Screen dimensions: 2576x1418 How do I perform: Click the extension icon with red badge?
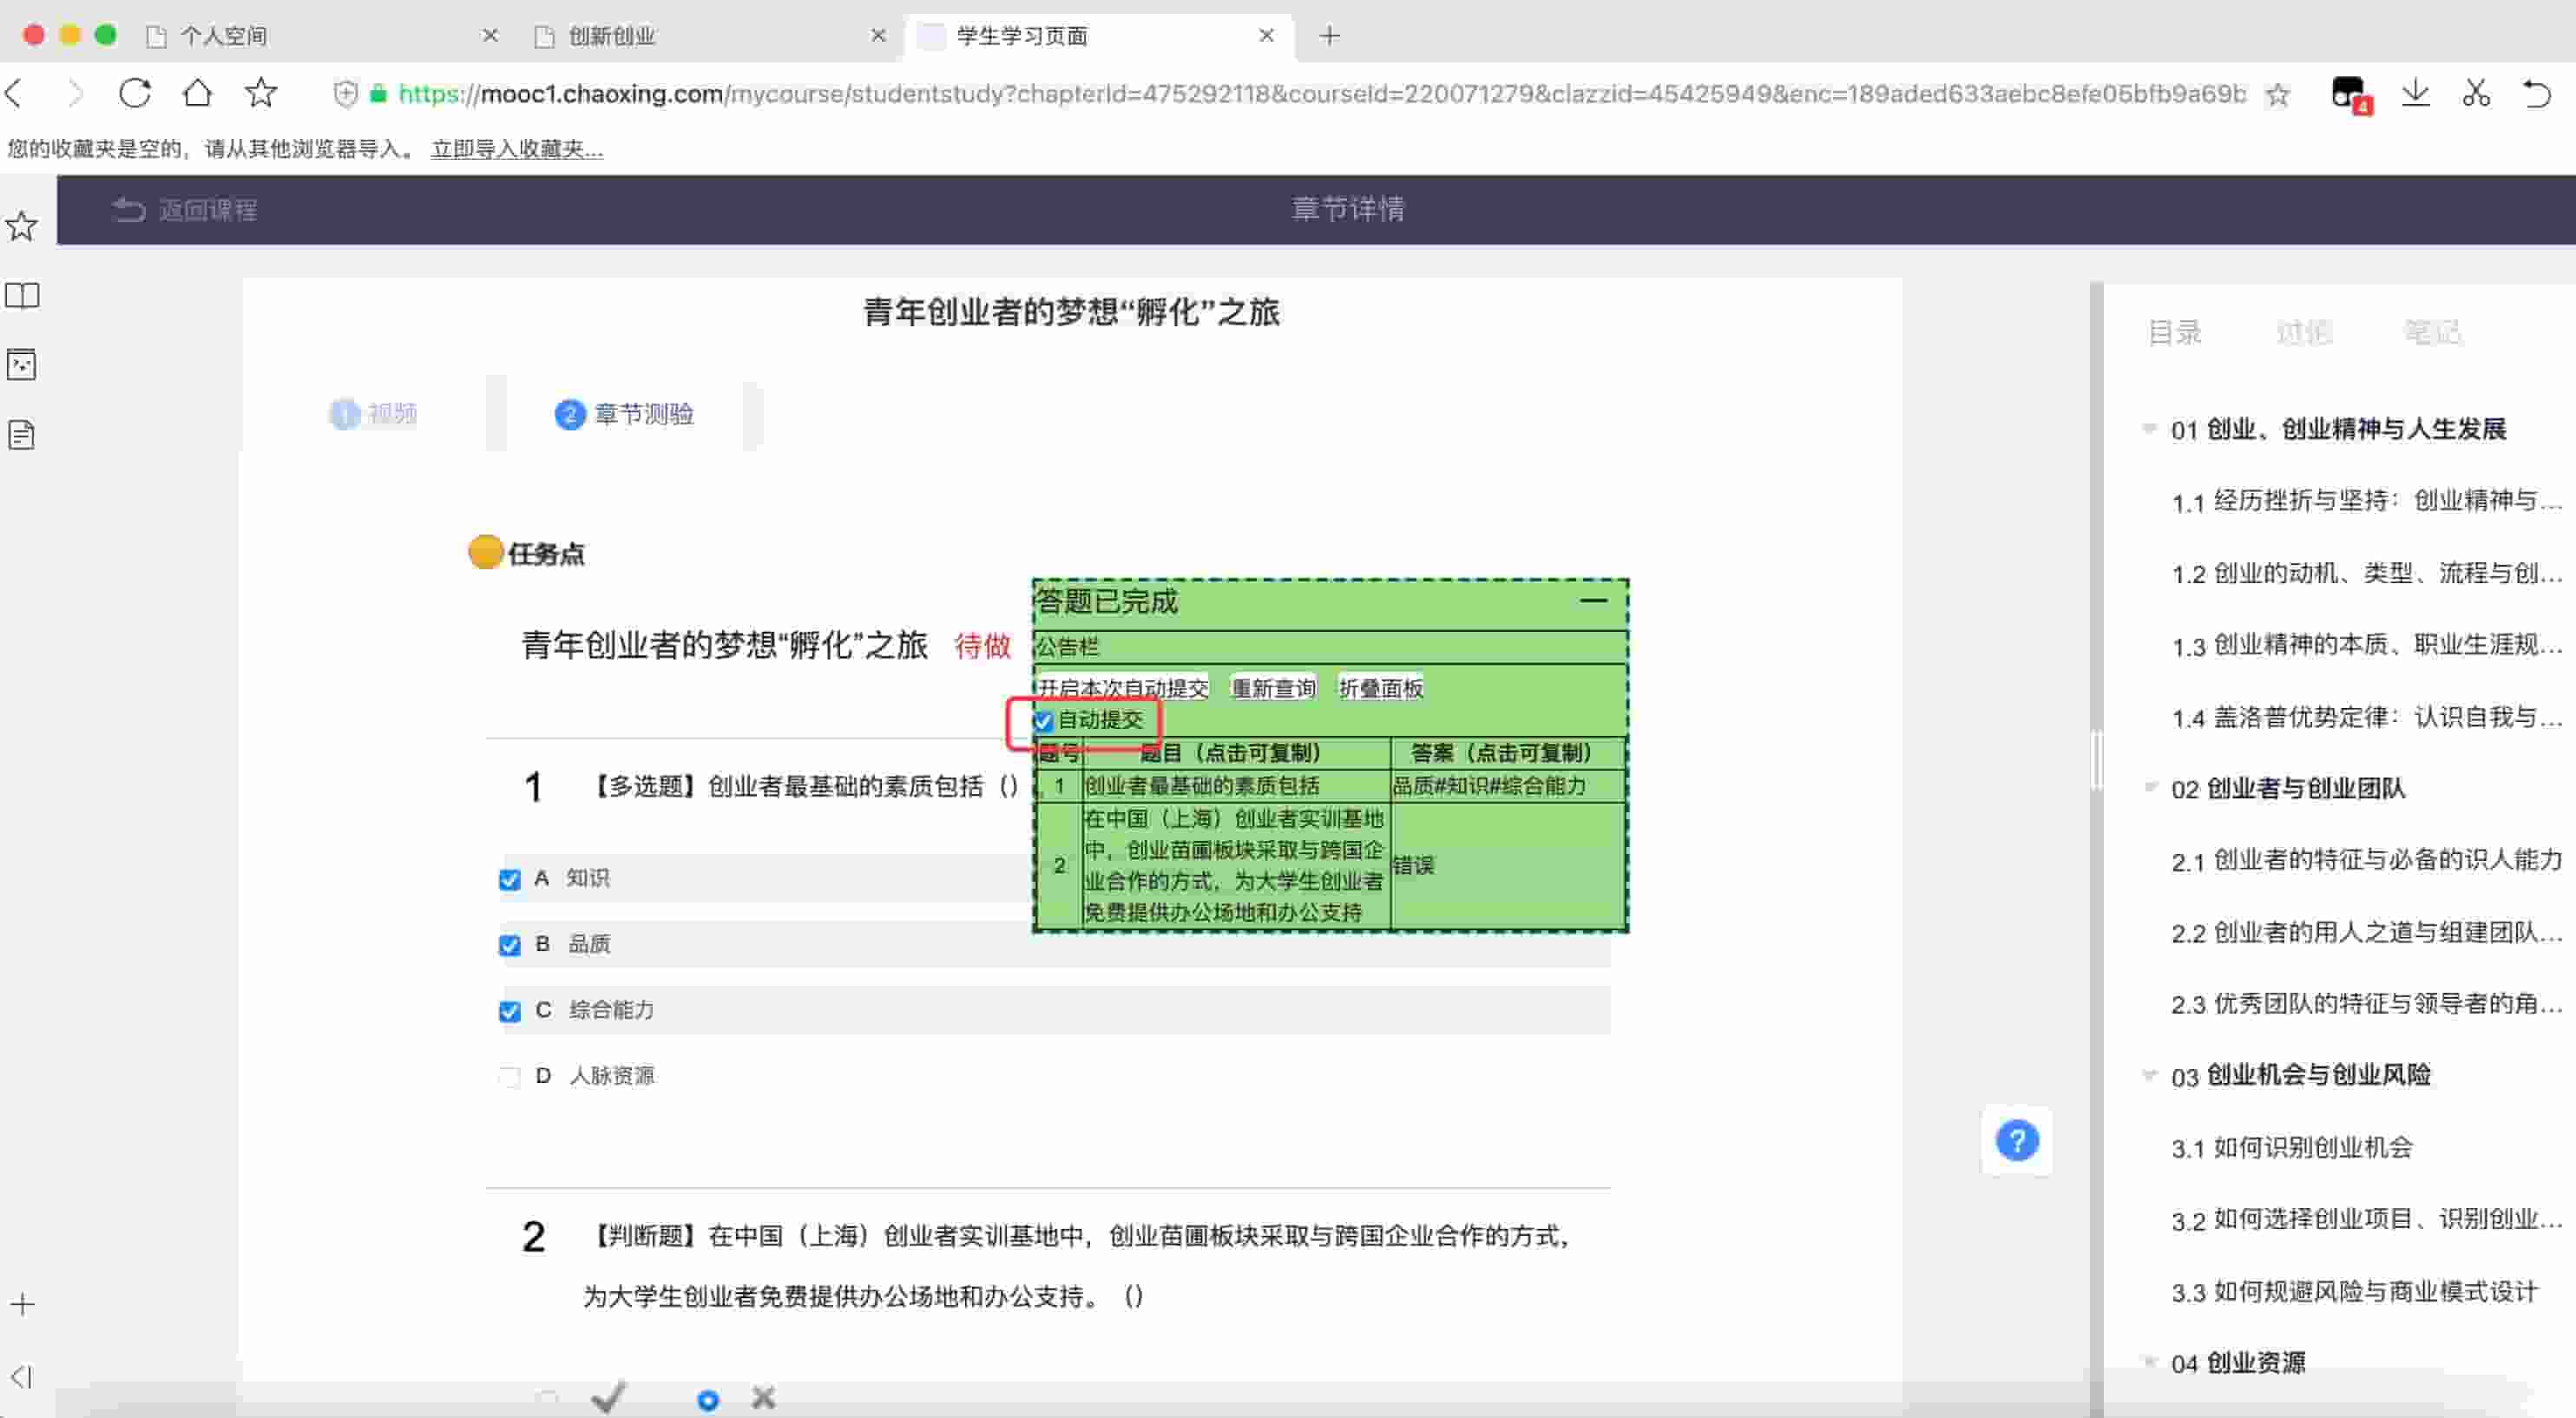tap(2347, 94)
